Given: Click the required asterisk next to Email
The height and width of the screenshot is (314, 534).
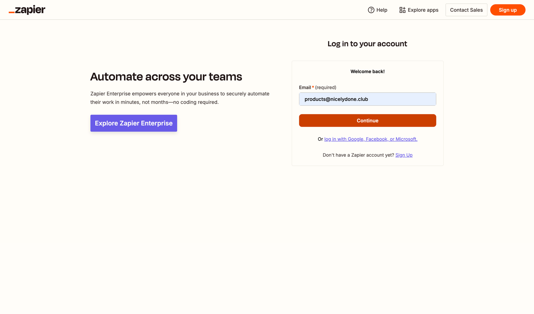Looking at the screenshot, I should (313, 87).
